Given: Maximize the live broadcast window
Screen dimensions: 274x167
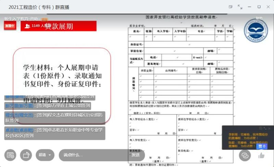Looking at the screenshot, I should [x=259, y=7].
